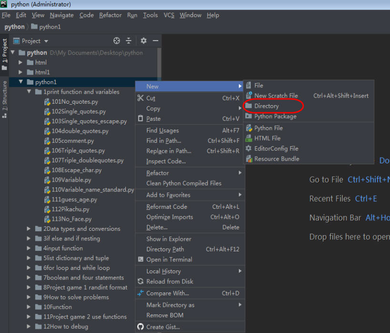Choose Reformat Code
390x333 pixels.
190,206
